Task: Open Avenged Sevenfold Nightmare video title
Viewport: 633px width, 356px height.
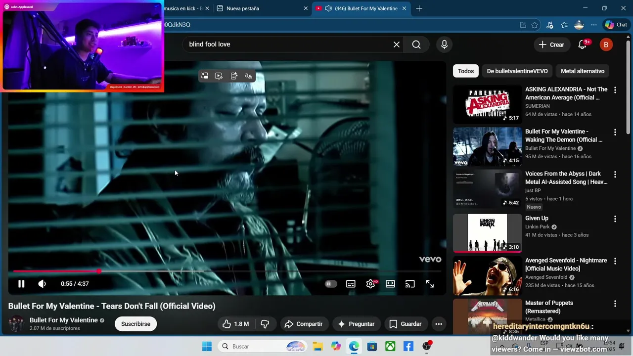Action: [x=566, y=265]
